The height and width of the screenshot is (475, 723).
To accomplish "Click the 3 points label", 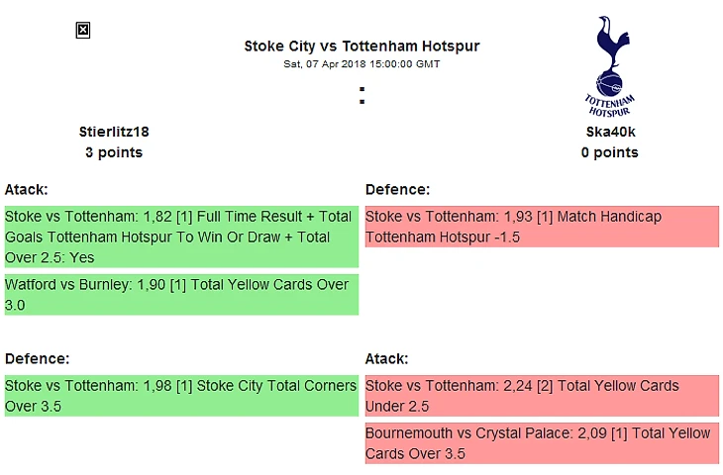I will coord(114,152).
